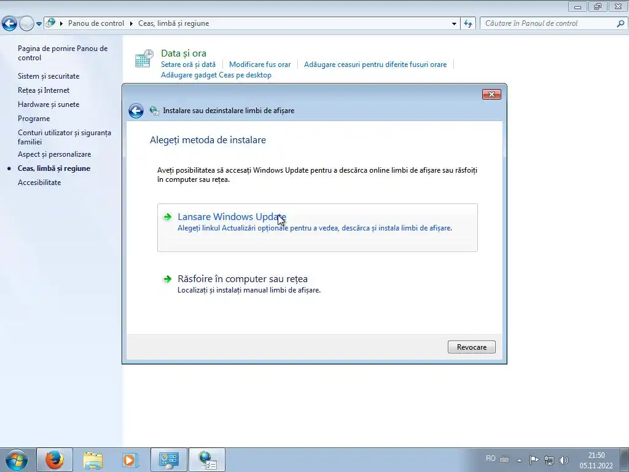Click 'Setare oră și dată' link
The image size is (629, 472).
(x=188, y=64)
